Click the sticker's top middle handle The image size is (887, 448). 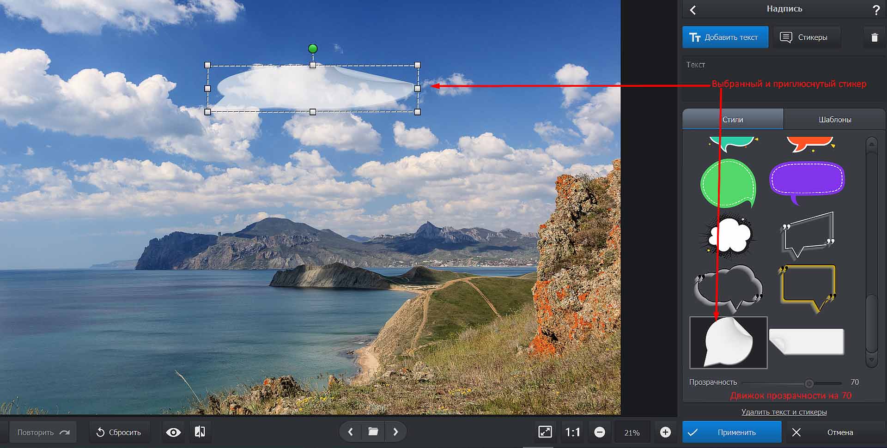pos(313,66)
